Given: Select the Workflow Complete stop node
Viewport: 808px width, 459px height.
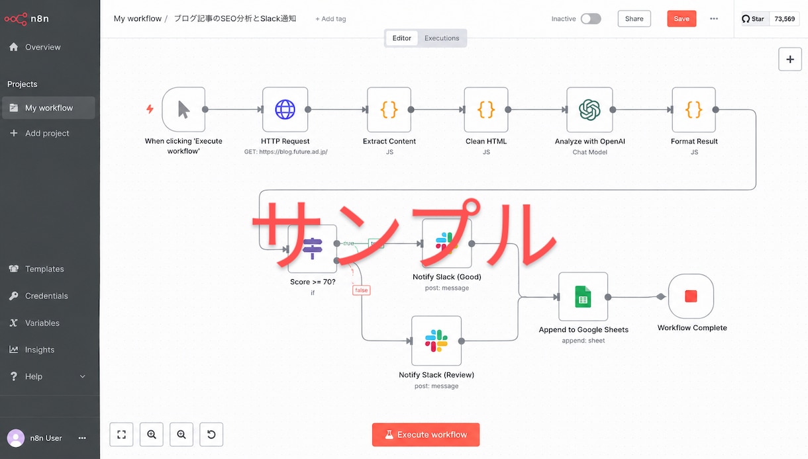Looking at the screenshot, I should 691,296.
